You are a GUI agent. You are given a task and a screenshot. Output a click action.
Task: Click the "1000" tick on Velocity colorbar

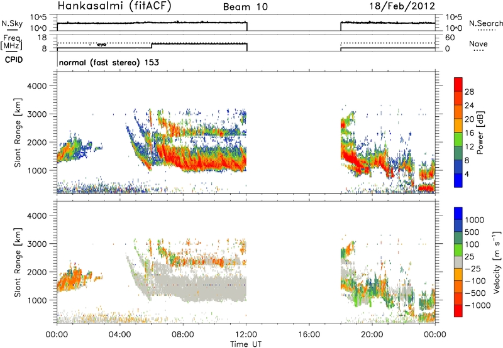pos(475,220)
